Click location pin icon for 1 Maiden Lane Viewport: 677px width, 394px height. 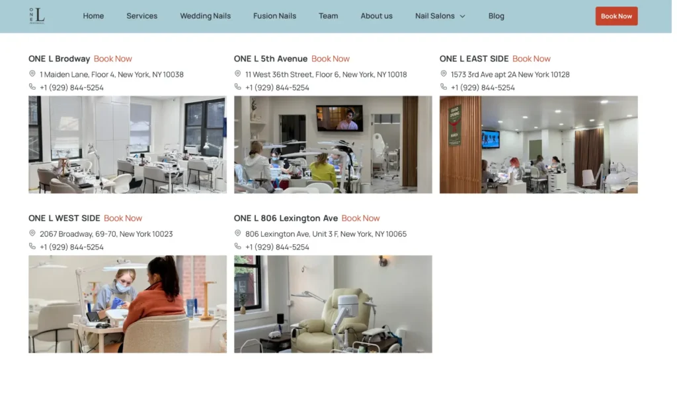[x=32, y=74]
